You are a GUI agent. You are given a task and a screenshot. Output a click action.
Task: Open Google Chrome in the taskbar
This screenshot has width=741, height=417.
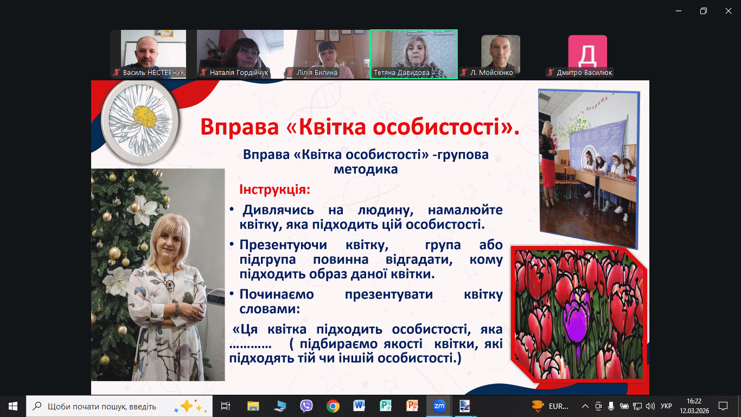[x=333, y=406]
